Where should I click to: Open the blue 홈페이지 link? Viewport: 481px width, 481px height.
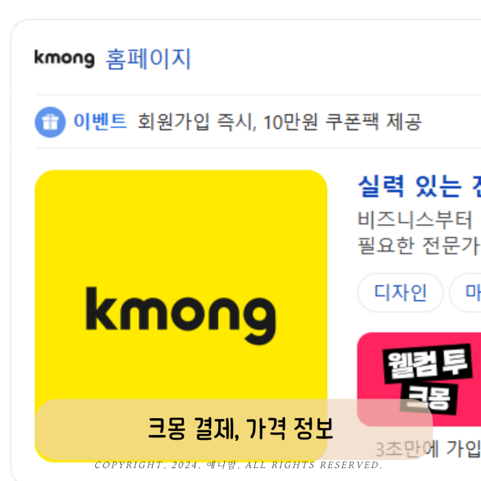(148, 59)
